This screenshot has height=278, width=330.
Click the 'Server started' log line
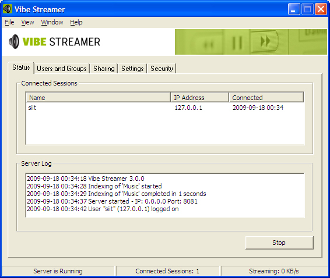pos(113,201)
